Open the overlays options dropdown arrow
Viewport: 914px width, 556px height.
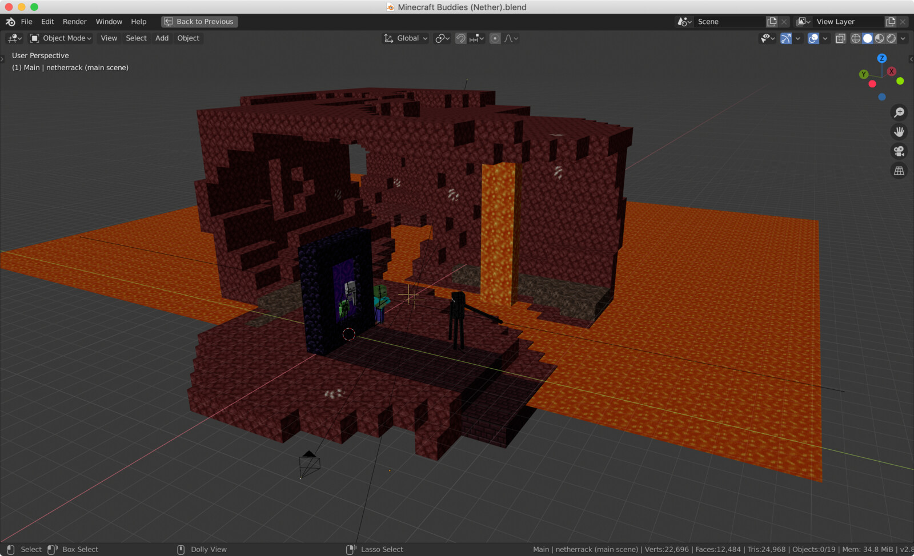tap(825, 38)
